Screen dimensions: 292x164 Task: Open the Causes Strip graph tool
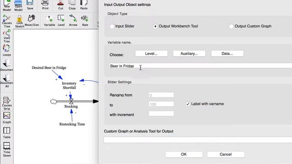click(x=7, y=103)
